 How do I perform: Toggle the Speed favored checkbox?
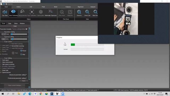point(1,72)
